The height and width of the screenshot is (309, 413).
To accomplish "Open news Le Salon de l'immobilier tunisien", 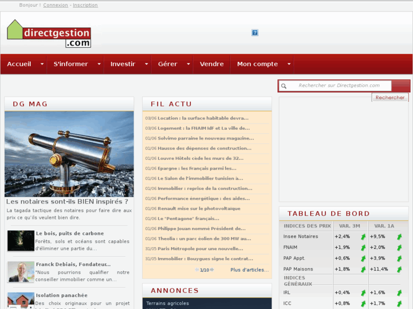I will coord(201,178).
